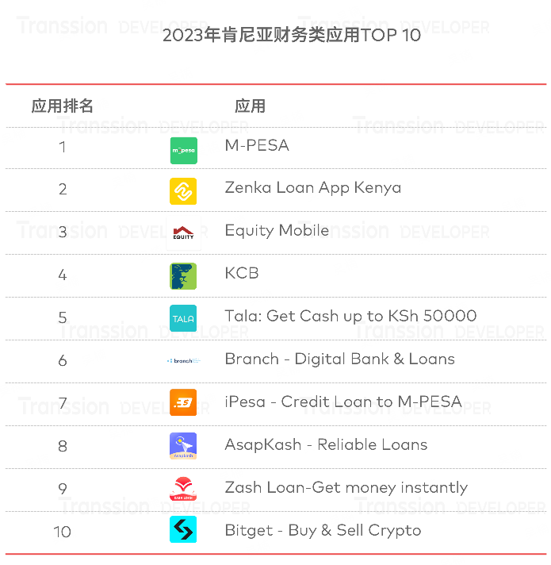
Task: Click the orange iPesa app icon
Action: click(183, 402)
